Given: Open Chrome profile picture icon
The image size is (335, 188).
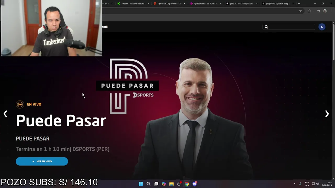Looking at the screenshot, I should point(325,11).
